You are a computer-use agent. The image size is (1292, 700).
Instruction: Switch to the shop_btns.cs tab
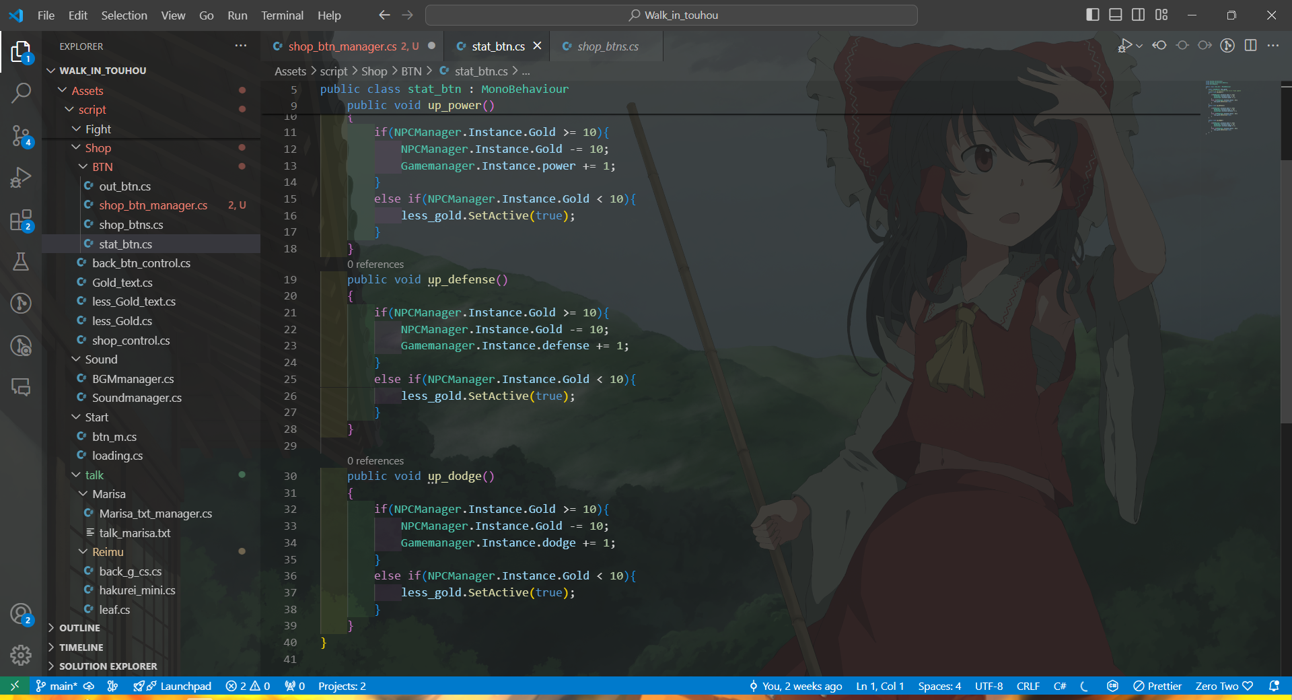[608, 46]
